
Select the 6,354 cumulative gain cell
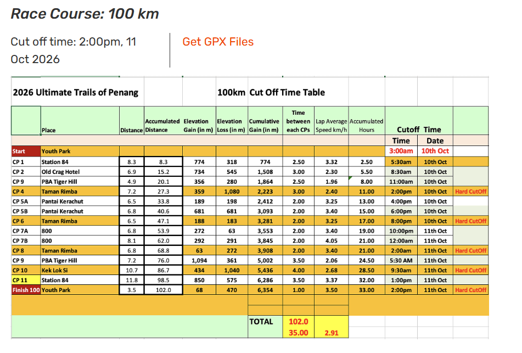click(265, 290)
